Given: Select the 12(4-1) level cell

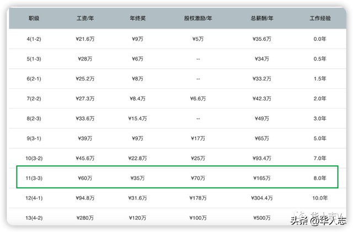Looking at the screenshot, I should tap(34, 198).
